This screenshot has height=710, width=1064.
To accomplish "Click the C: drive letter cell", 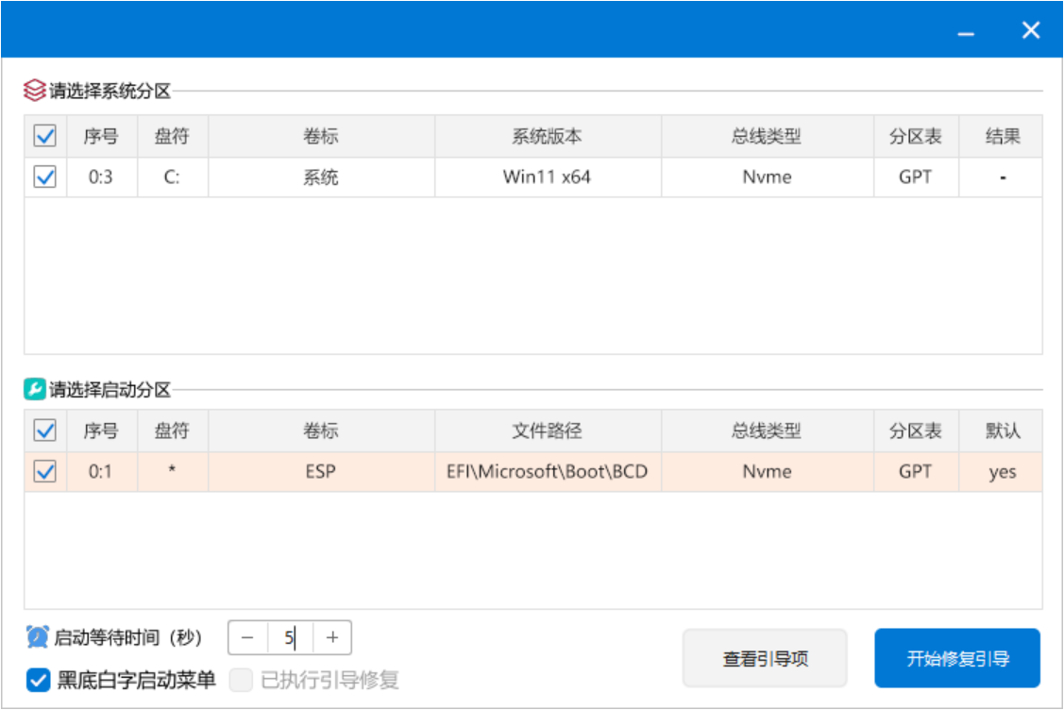I will (173, 177).
